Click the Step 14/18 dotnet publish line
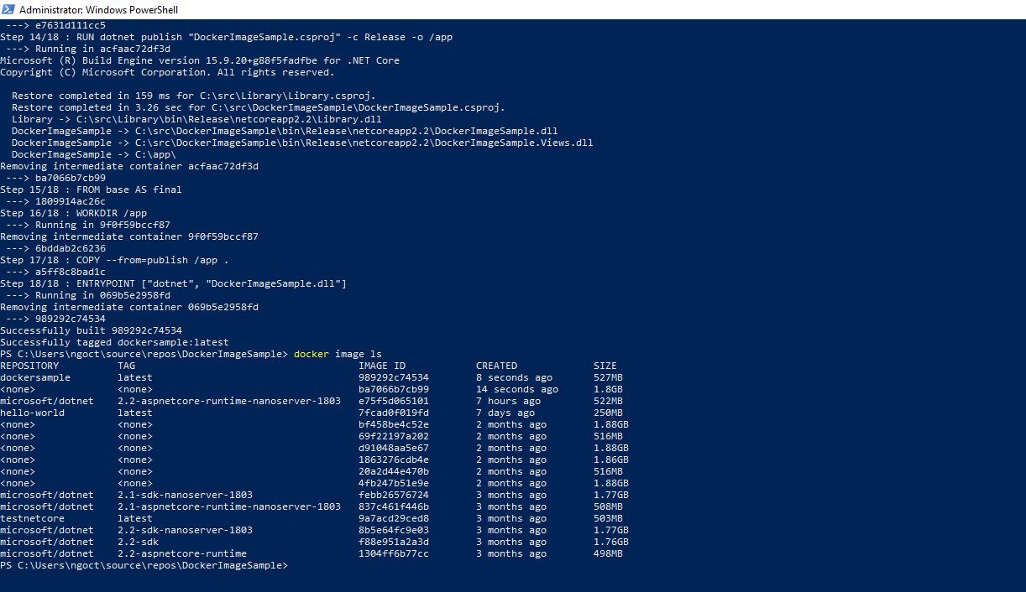This screenshot has width=1026, height=592. pyautogui.click(x=227, y=37)
